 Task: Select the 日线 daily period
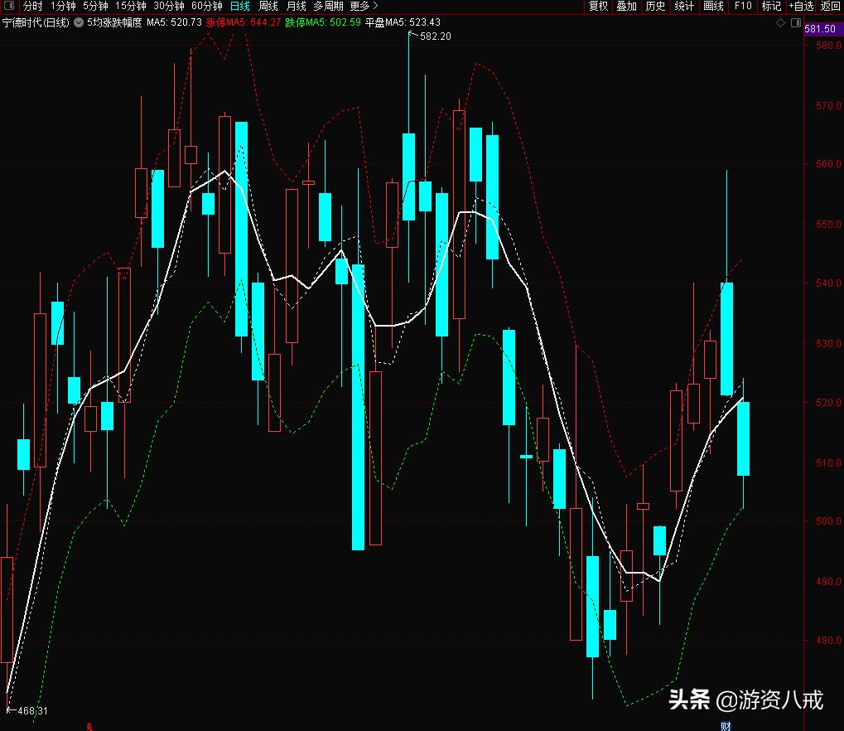pos(240,6)
